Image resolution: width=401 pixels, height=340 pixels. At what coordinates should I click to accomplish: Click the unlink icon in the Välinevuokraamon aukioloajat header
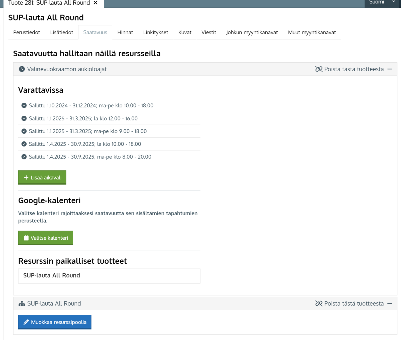pos(319,69)
